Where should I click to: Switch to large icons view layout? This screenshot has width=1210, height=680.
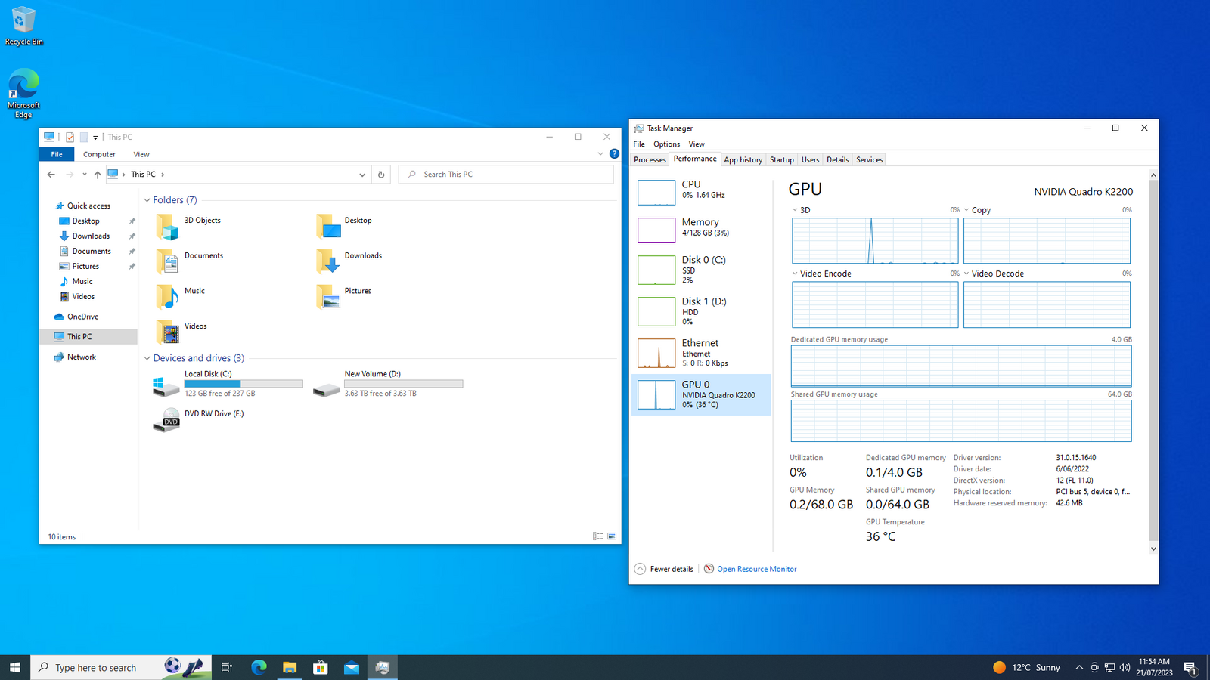coord(612,536)
